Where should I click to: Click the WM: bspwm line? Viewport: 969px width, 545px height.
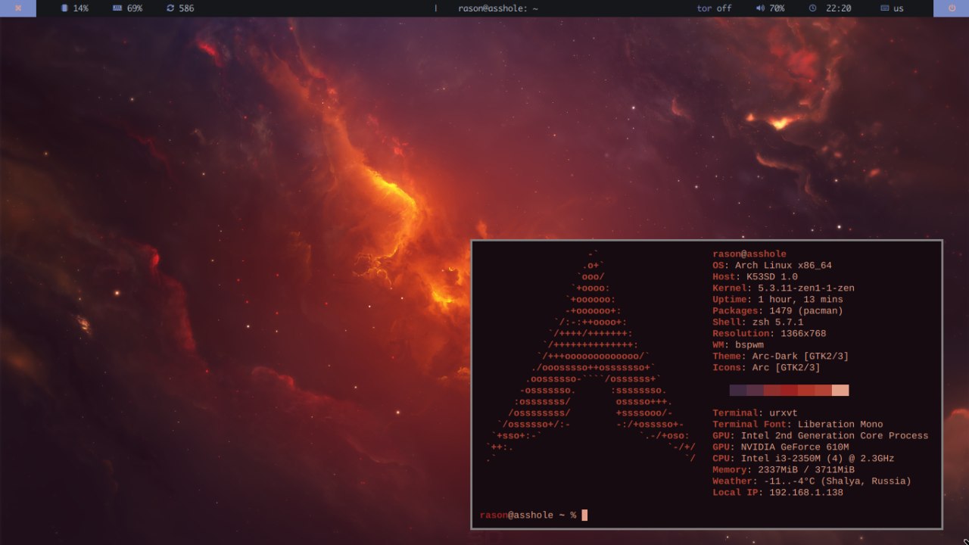(738, 345)
